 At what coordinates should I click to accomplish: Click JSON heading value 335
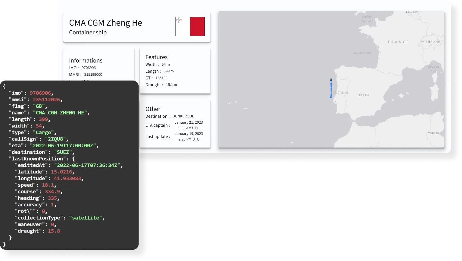(x=52, y=198)
